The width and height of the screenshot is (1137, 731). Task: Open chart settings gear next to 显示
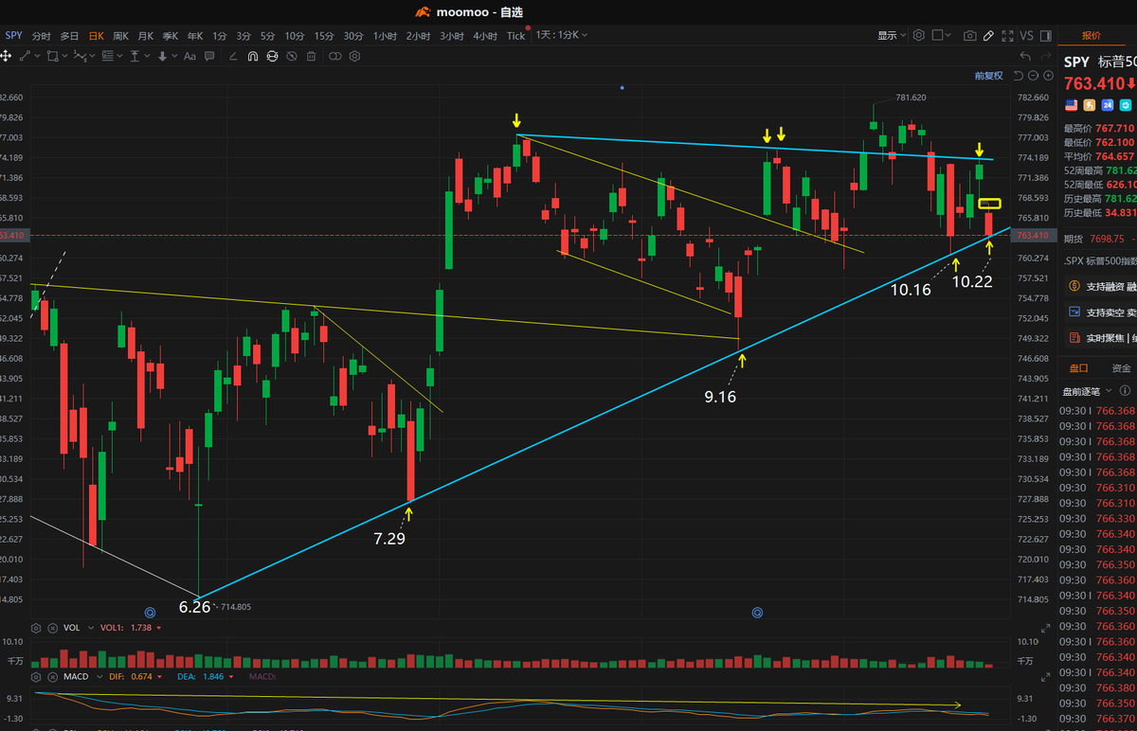coord(918,35)
